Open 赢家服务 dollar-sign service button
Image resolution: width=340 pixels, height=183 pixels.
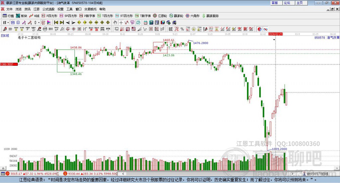210,16
